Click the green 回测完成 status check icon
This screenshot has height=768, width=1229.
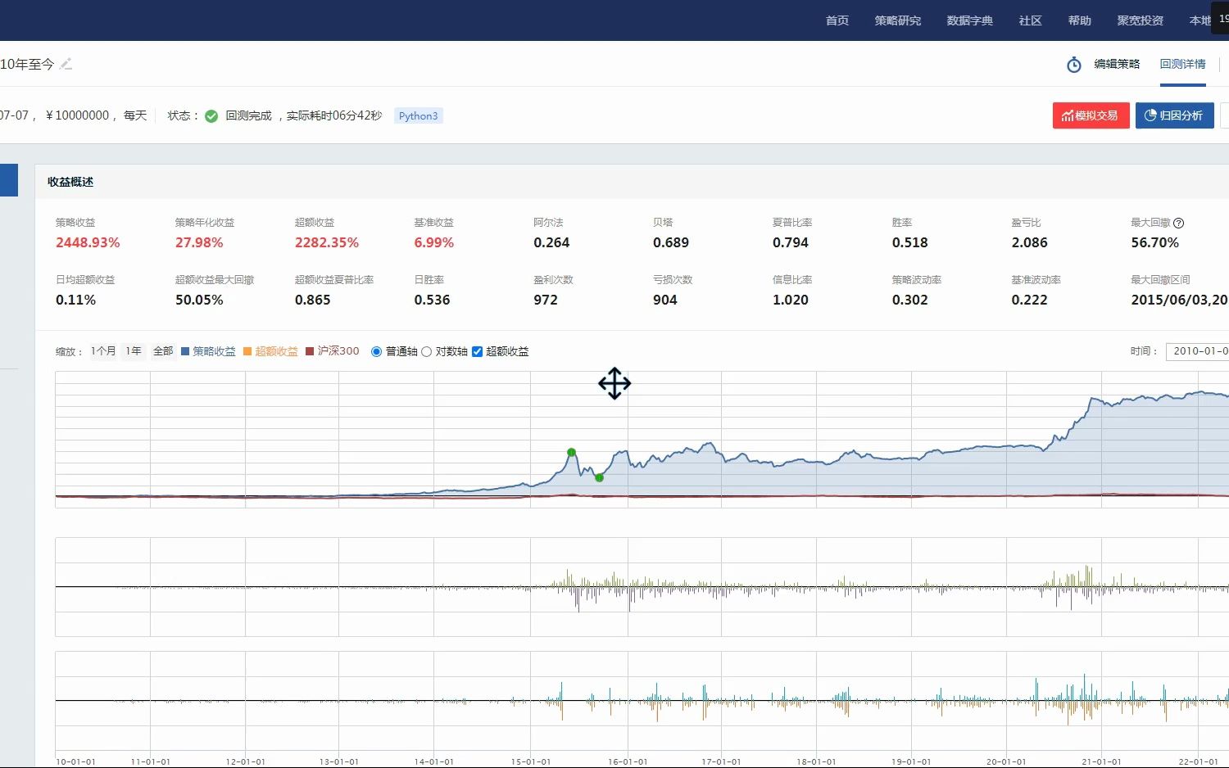point(211,116)
